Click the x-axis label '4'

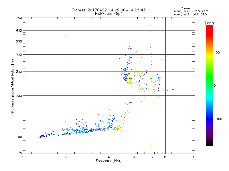pyautogui.click(x=109, y=157)
